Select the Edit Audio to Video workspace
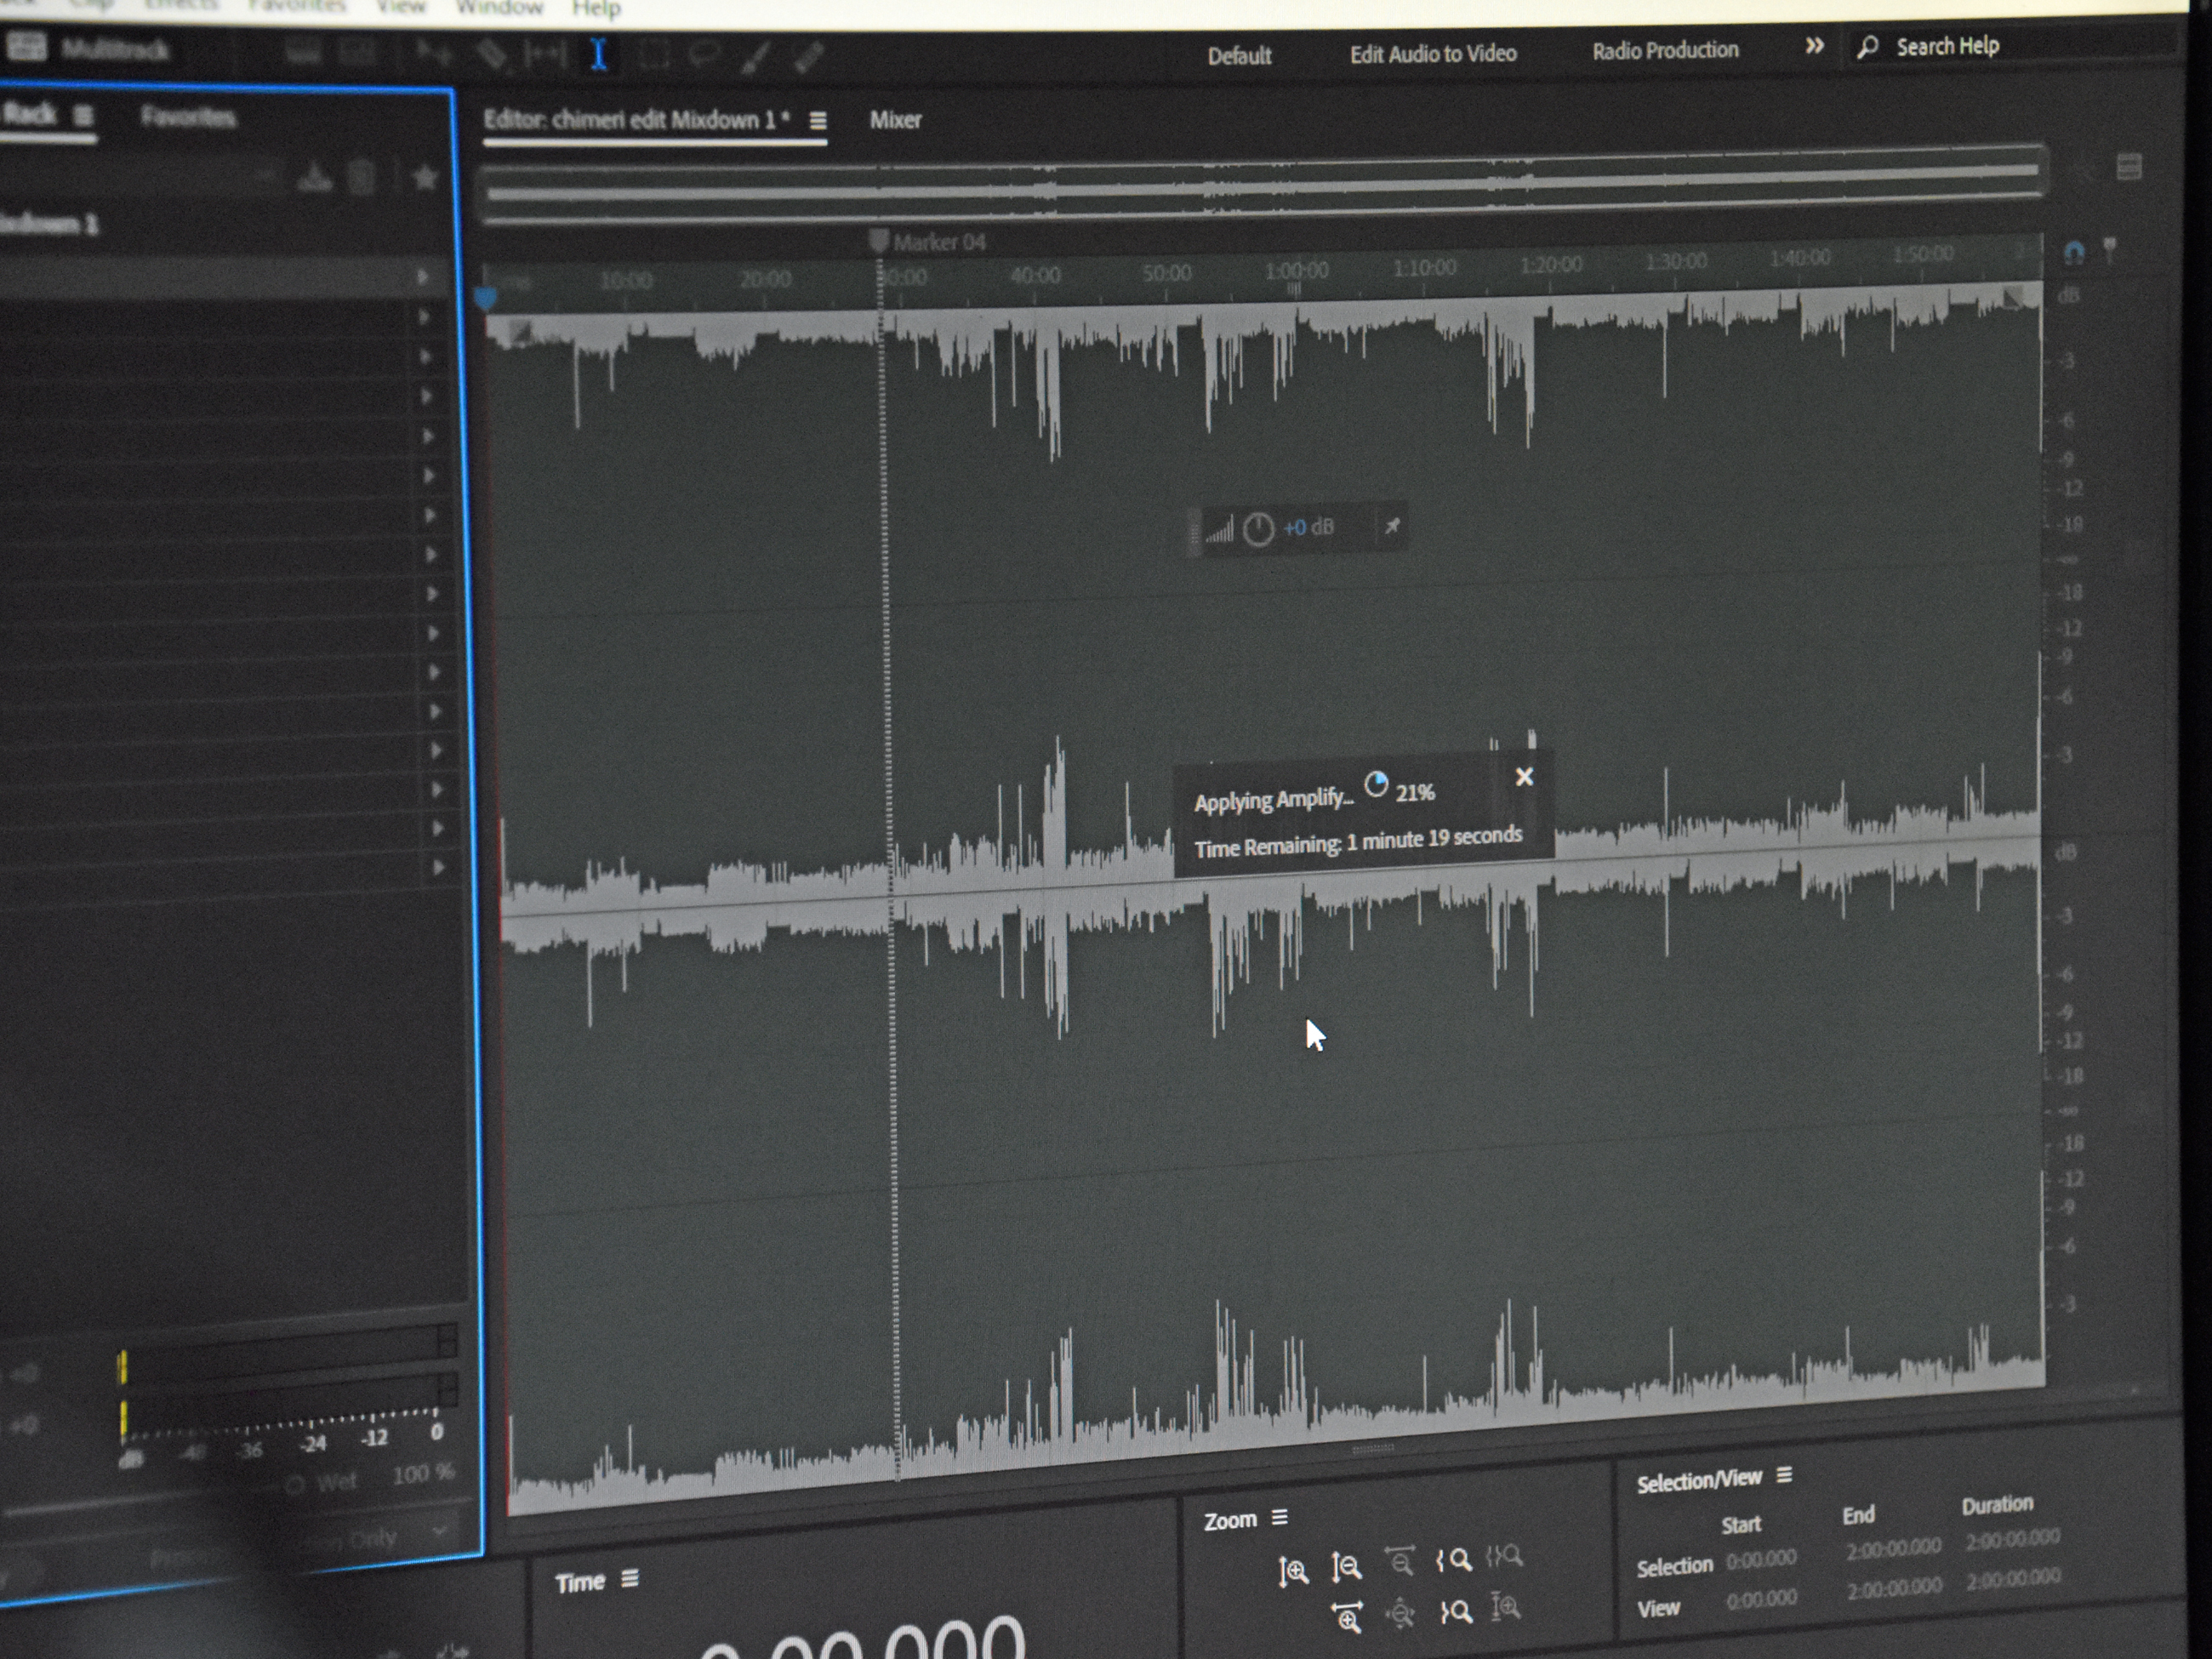The image size is (2212, 1659). click(1432, 54)
